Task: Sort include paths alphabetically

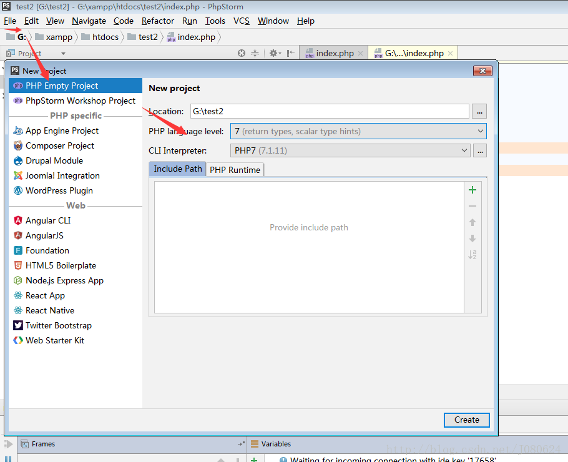Action: tap(473, 255)
